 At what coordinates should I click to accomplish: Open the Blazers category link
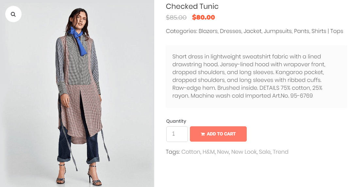click(x=208, y=31)
